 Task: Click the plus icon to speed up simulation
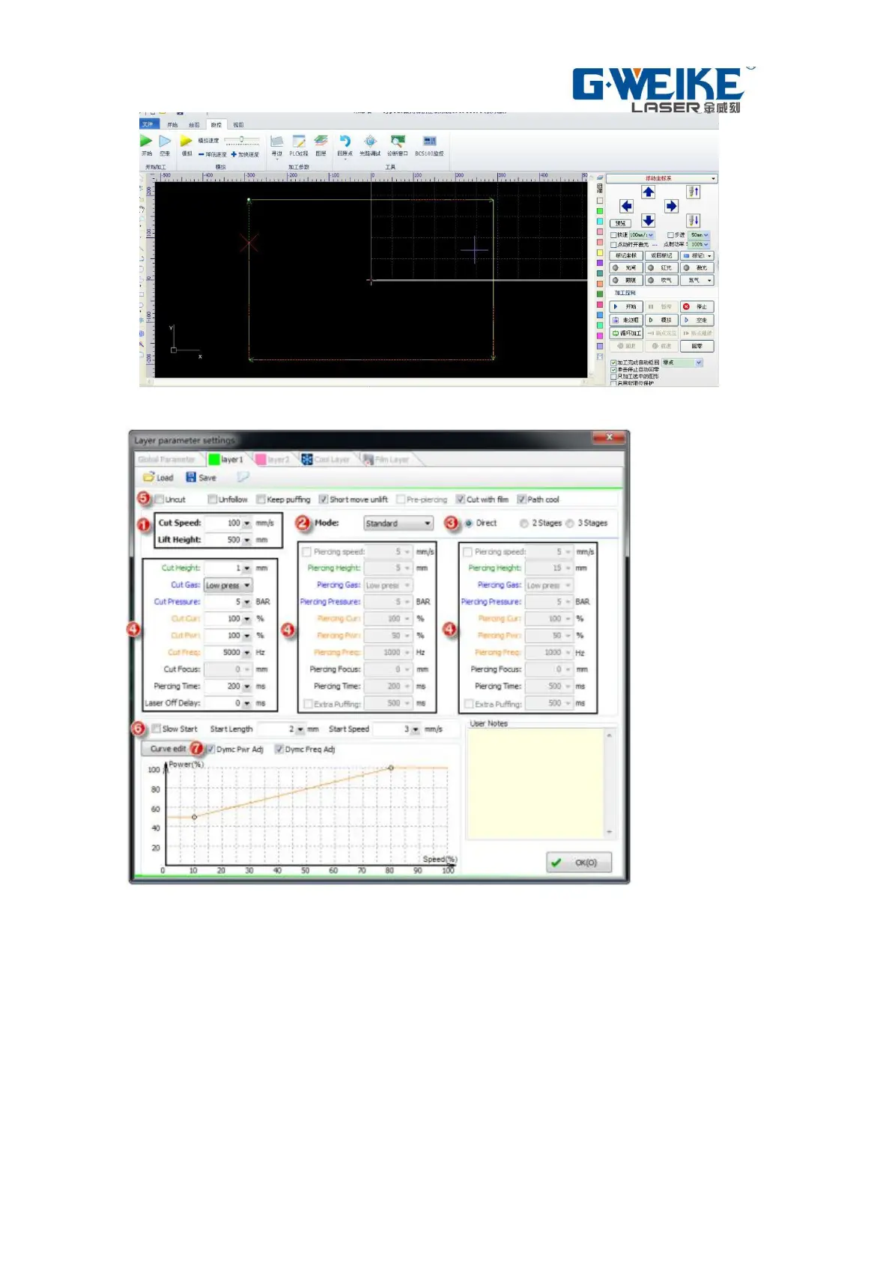[x=234, y=154]
